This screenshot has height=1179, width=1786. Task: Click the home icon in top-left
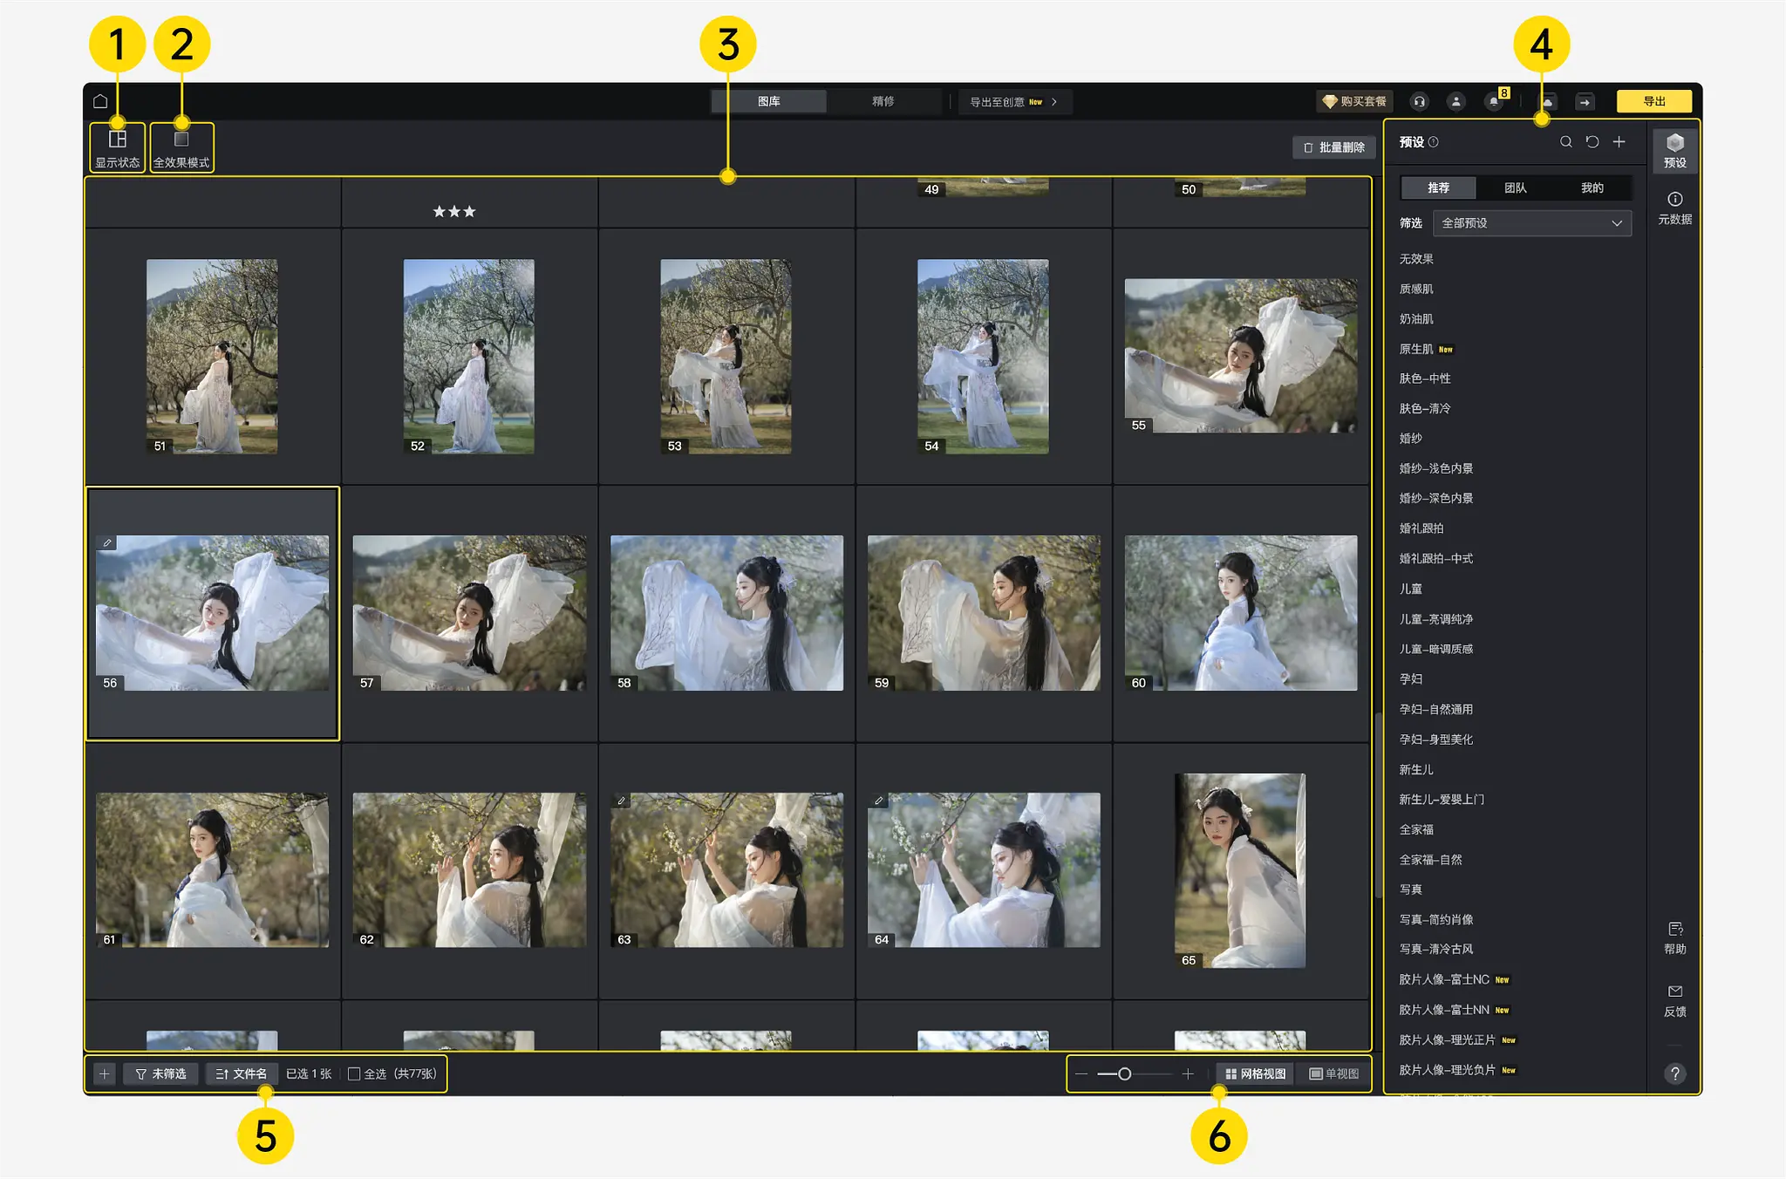pyautogui.click(x=100, y=101)
